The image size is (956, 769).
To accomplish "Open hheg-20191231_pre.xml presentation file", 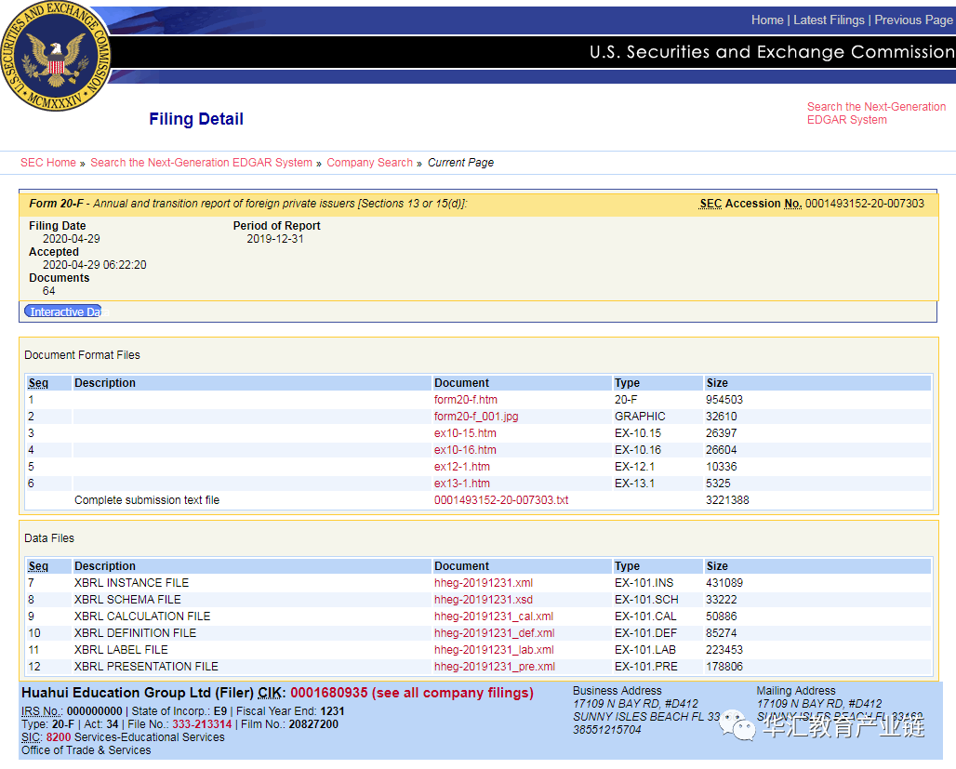I will (495, 667).
